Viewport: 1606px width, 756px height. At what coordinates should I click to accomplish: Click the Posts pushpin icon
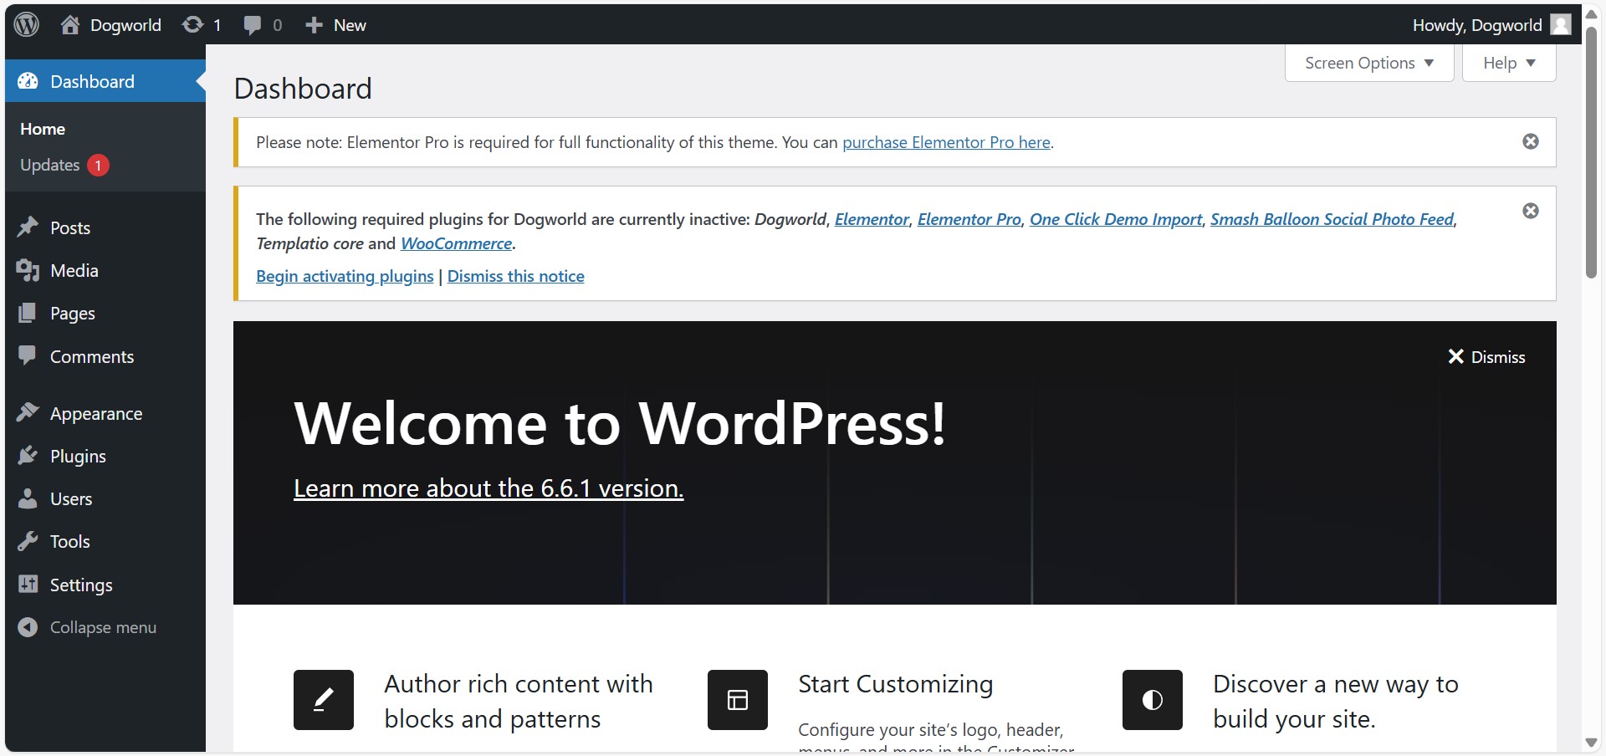[x=28, y=227]
